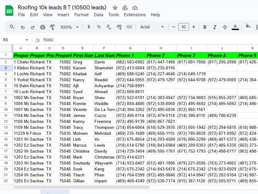Open the Arial font dropdown
This screenshot has width=258, height=194.
(152, 27)
